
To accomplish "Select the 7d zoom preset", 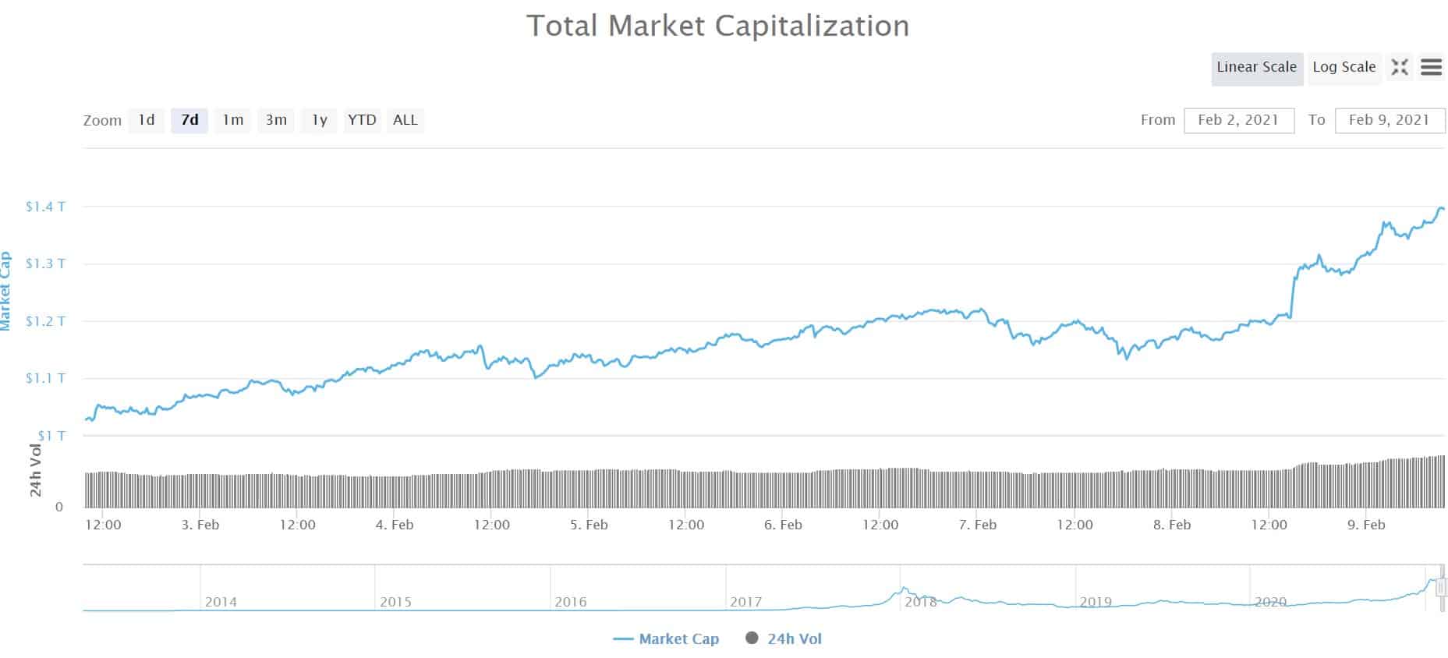I will [x=188, y=120].
